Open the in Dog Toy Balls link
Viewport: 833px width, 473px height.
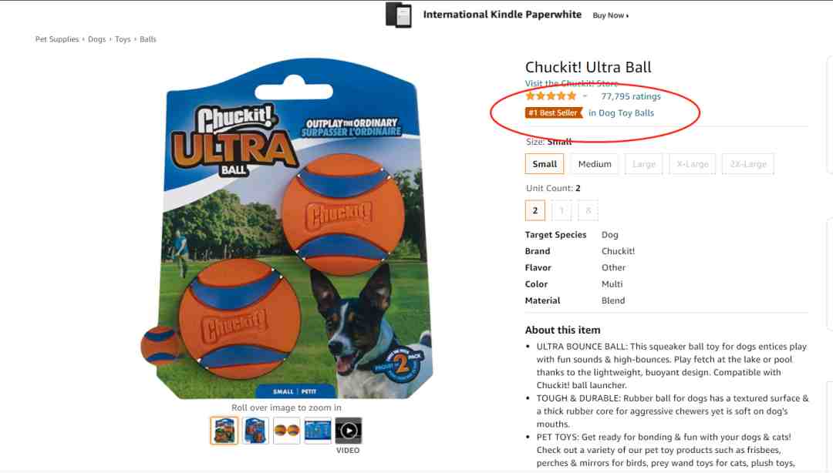point(622,112)
